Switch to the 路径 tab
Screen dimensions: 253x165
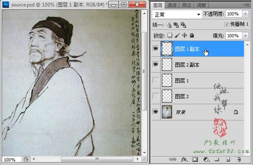[187, 5]
